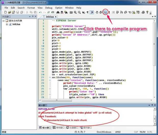Click the circled compile program icon
The width and height of the screenshot is (158, 135).
(105, 12)
